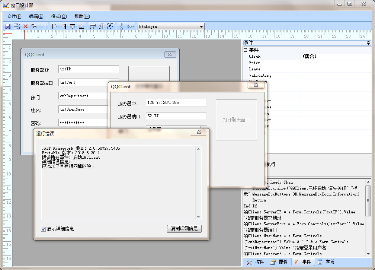Select the blank button on designer QQClient form
375x270 pixels.
(149, 74)
